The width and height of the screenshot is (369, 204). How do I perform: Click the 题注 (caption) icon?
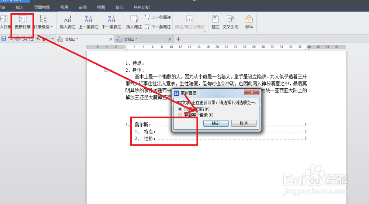click(215, 19)
